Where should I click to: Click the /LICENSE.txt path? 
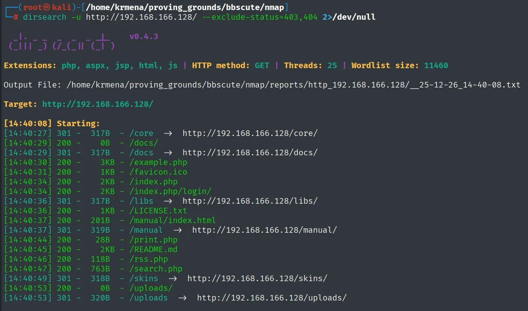click(x=158, y=211)
